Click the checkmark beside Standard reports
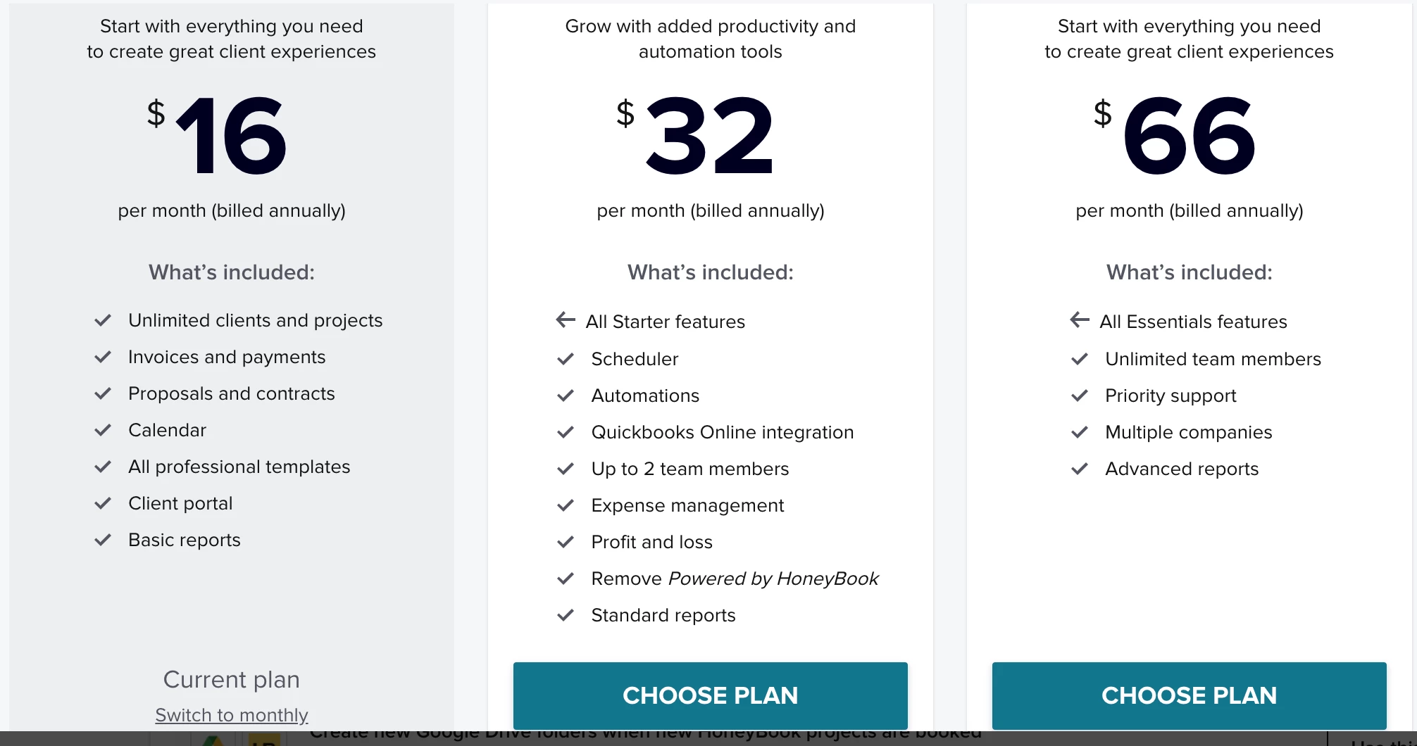This screenshot has width=1417, height=746. pos(566,615)
